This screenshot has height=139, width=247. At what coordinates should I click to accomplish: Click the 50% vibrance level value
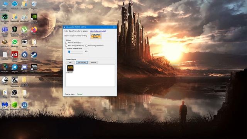(x=86, y=51)
